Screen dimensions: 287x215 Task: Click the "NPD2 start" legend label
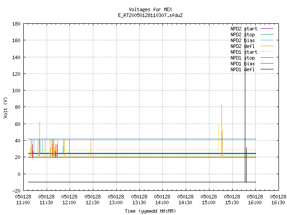click(x=244, y=29)
